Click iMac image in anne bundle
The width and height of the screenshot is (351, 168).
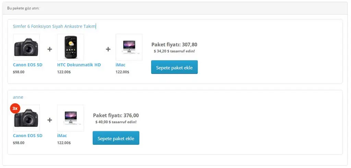[71, 118]
